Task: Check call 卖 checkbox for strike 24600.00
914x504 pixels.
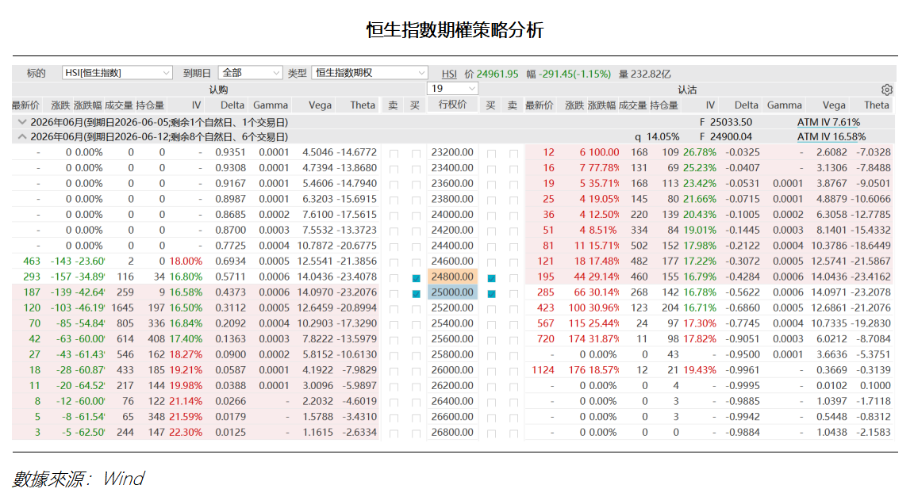Action: click(394, 262)
